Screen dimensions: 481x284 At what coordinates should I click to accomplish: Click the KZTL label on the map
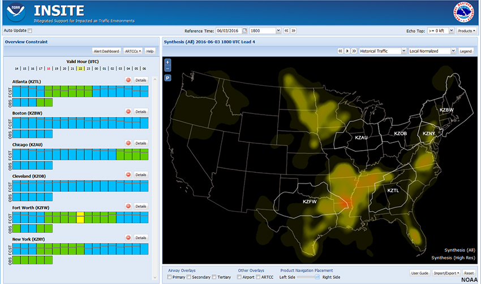click(x=393, y=190)
